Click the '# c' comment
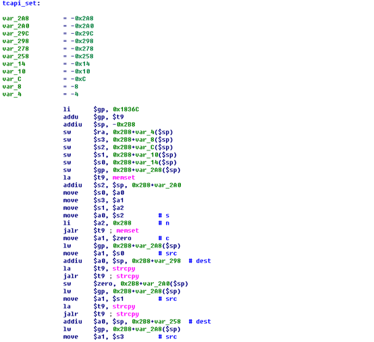The image size is (374, 342). (x=164, y=238)
